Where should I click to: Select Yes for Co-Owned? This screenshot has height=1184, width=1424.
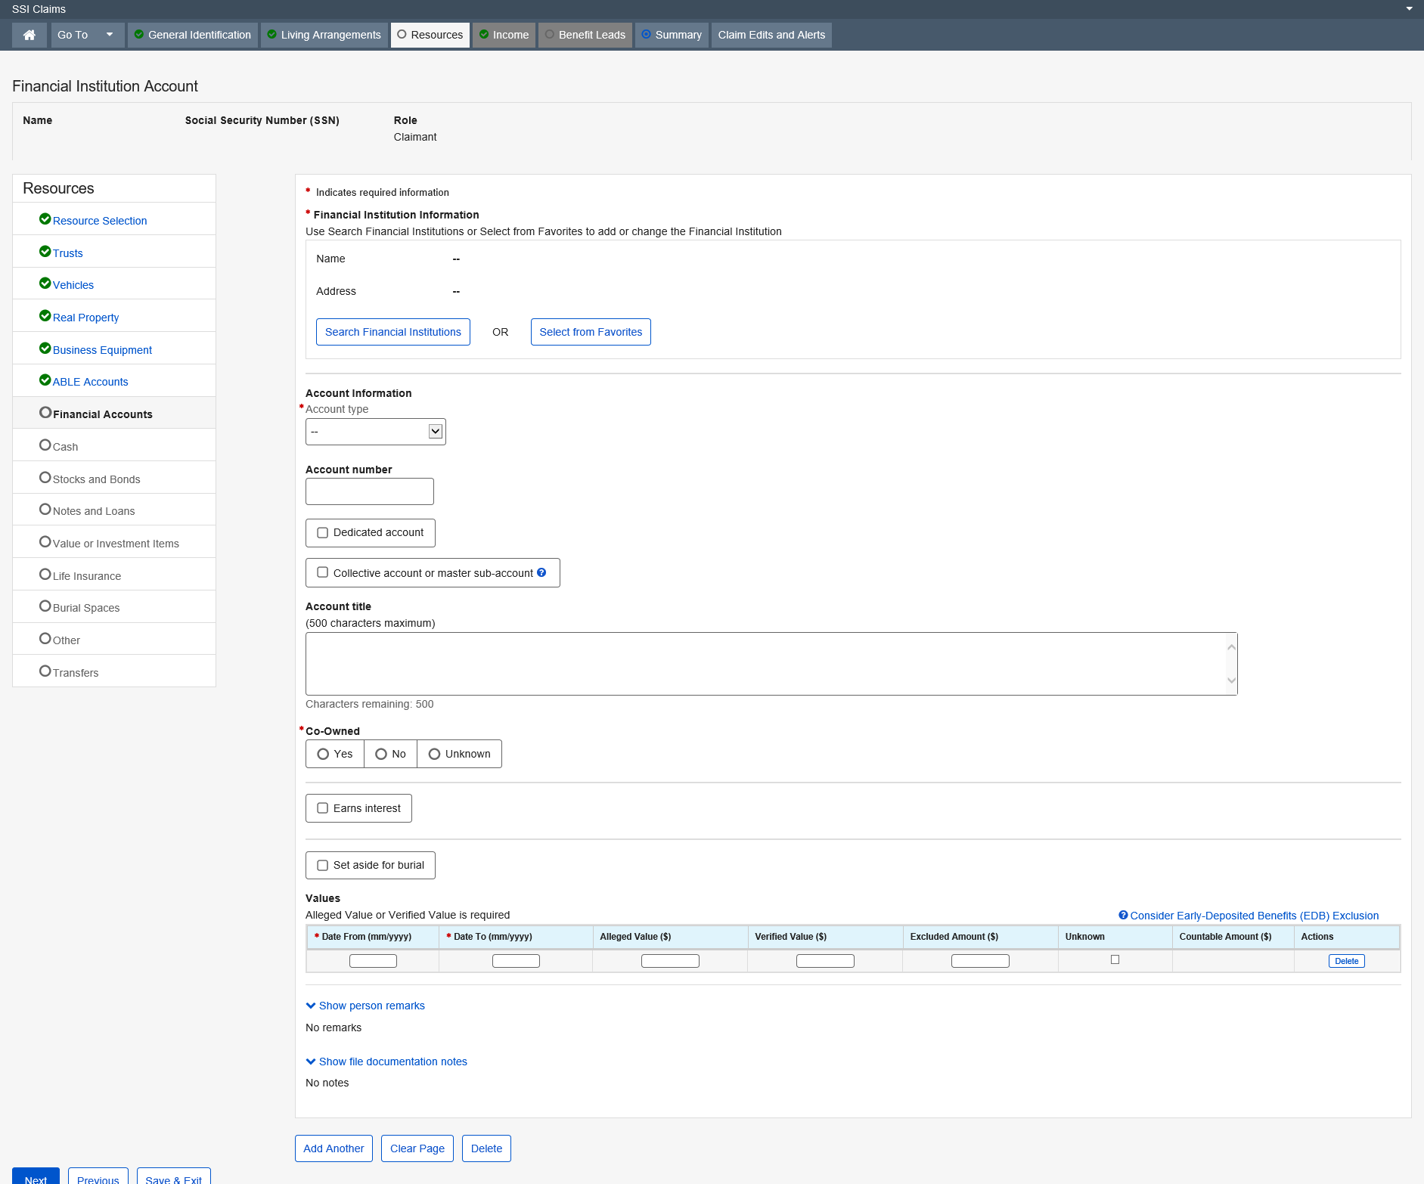324,754
